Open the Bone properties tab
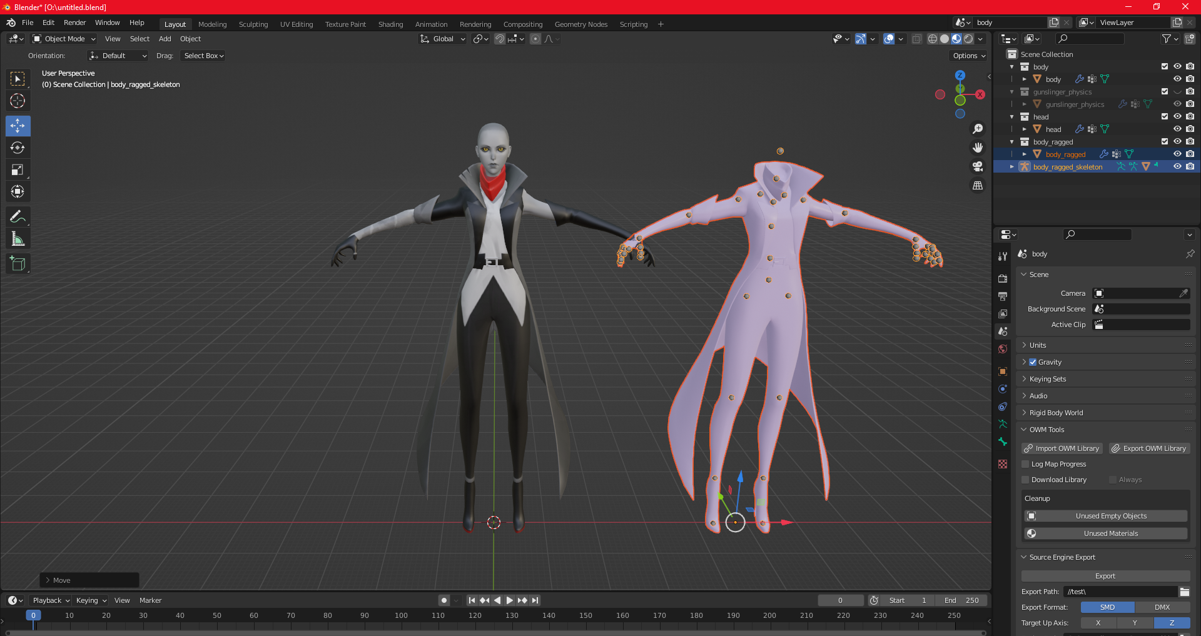 click(x=1003, y=442)
